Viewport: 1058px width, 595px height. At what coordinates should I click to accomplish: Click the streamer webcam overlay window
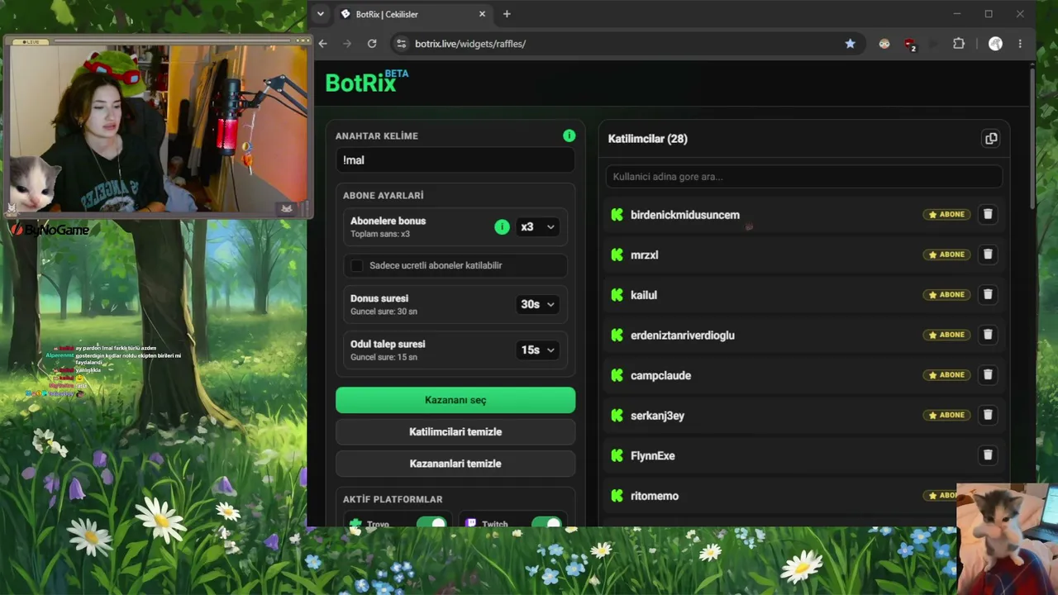coord(157,126)
